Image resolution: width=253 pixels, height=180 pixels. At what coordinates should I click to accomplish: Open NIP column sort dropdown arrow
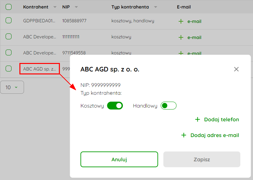[76, 7]
